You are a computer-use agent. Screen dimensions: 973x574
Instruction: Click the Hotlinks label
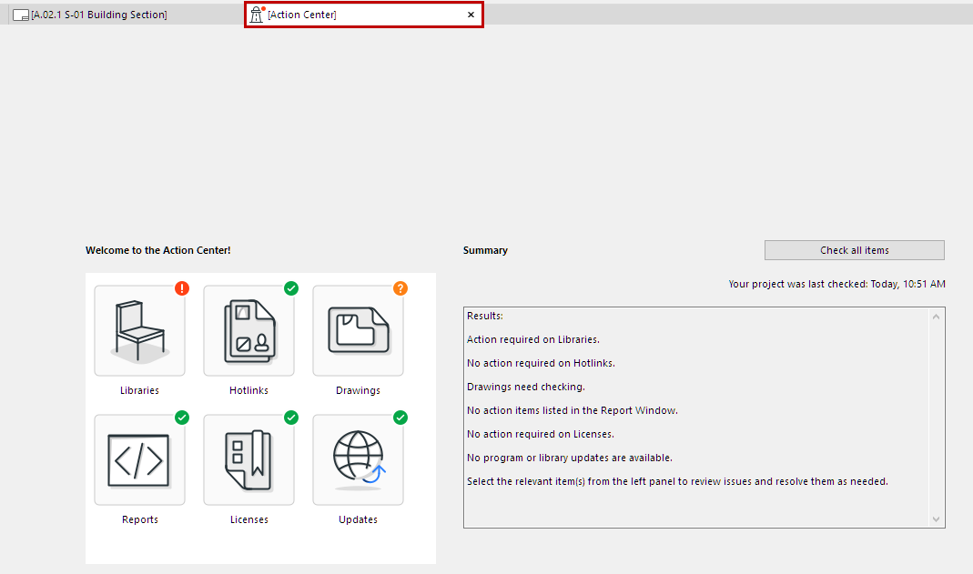coord(248,390)
